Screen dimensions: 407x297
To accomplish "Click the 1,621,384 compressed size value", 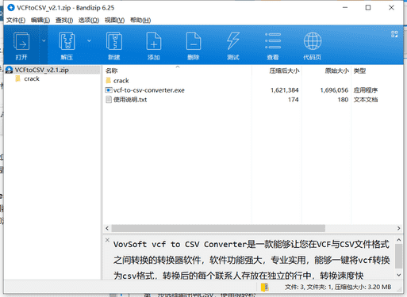I will tap(285, 90).
